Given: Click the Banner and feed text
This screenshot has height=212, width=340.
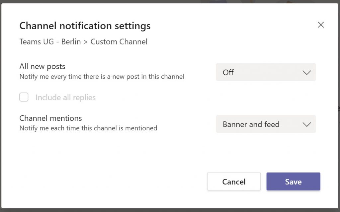Looking at the screenshot, I should [x=251, y=124].
